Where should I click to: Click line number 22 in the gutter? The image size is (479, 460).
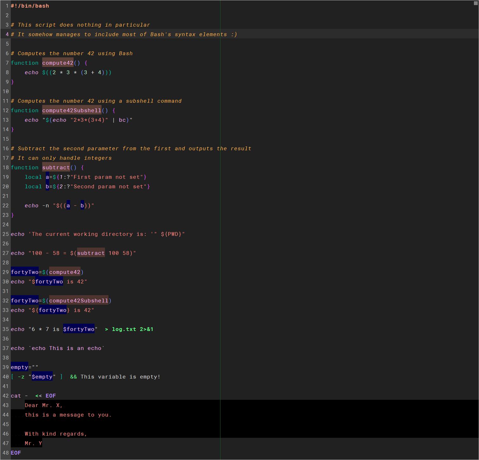click(x=5, y=205)
